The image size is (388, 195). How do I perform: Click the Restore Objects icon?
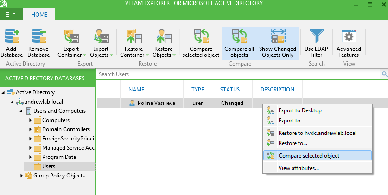click(164, 36)
